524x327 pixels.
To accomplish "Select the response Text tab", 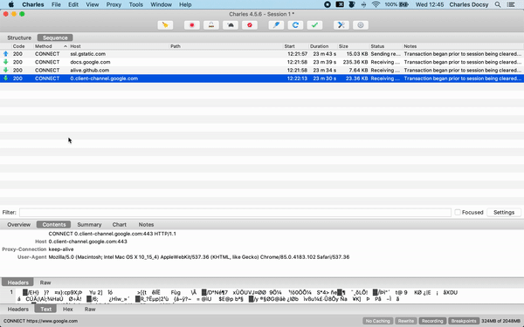I will point(45,310).
